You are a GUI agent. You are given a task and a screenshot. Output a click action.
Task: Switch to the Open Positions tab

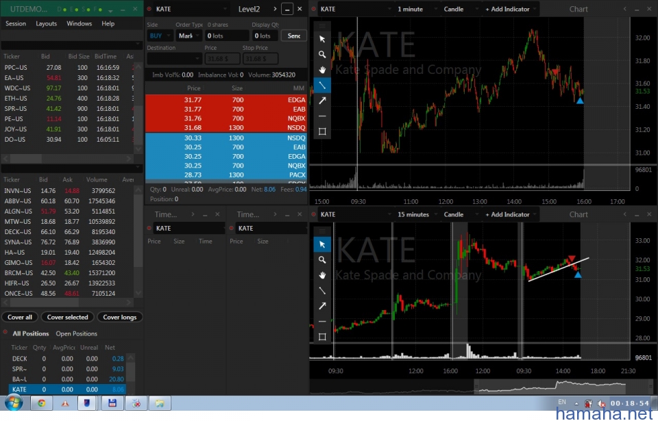pos(76,334)
